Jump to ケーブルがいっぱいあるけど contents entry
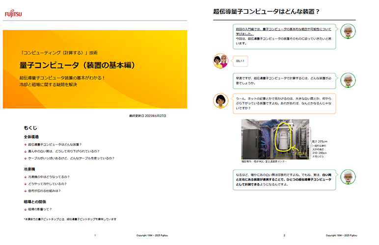This screenshot has width=379, height=245. [x=71, y=158]
